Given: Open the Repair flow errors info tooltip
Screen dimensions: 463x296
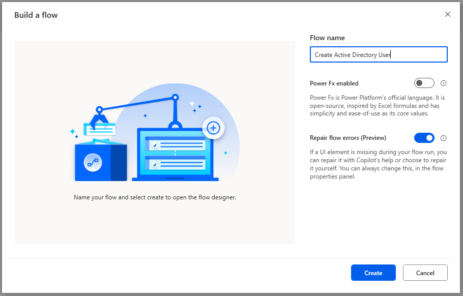Looking at the screenshot, I should click(x=443, y=137).
